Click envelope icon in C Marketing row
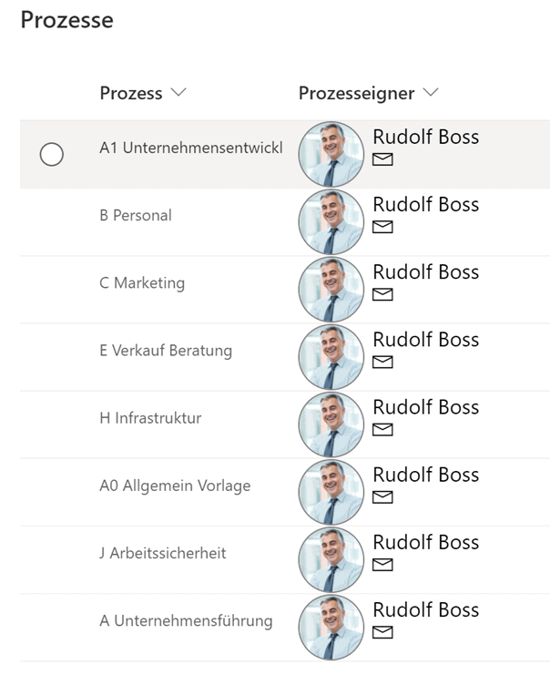Viewport: 550px width, 685px height. 382,294
